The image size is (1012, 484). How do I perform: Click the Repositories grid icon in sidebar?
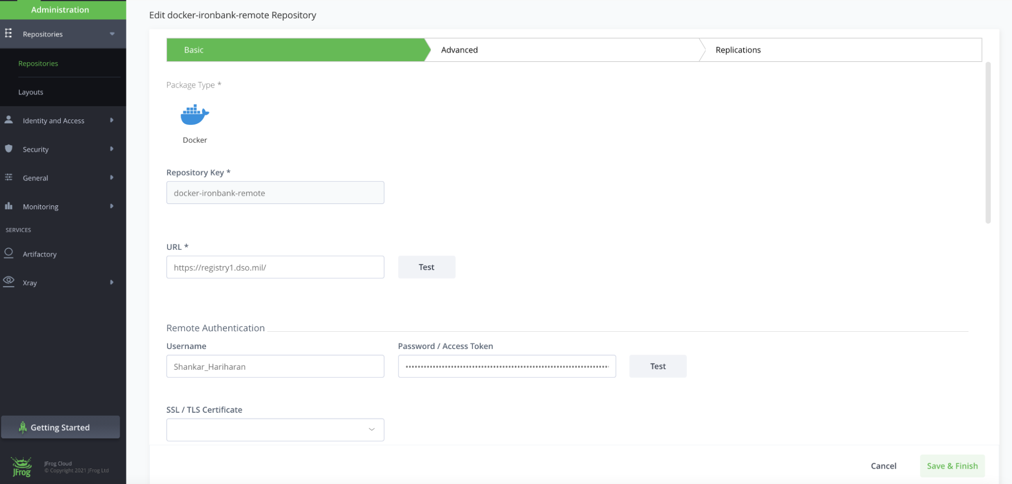click(x=9, y=33)
